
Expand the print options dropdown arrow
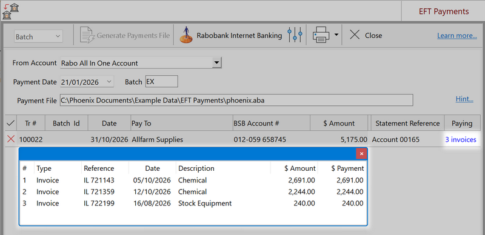tap(336, 35)
